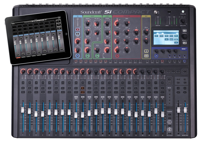
Task: Solo channel 3 with its SOLO button
Action: [36, 92]
